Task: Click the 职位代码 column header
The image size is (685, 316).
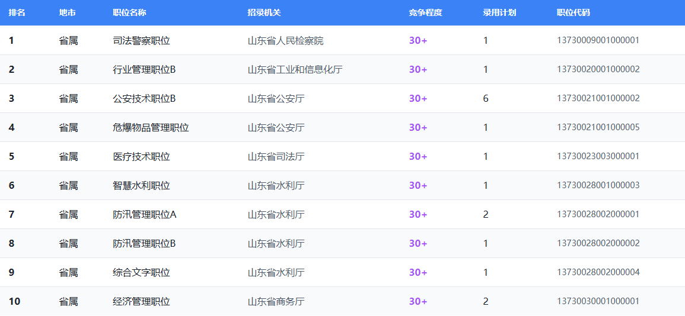Action: tap(574, 12)
